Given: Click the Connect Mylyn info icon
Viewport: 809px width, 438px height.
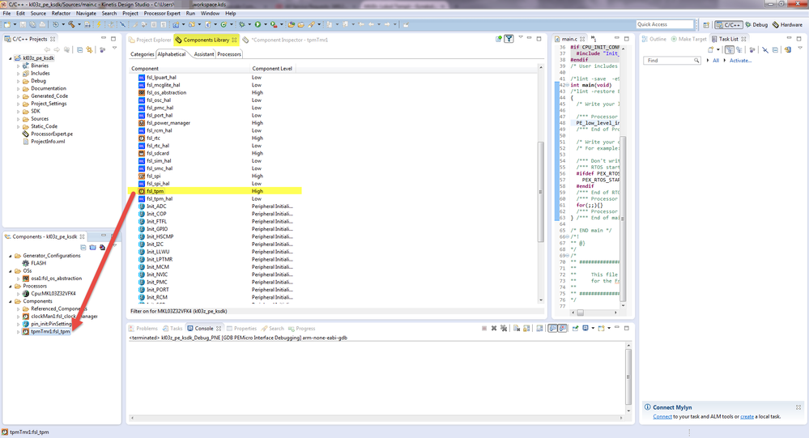Looking at the screenshot, I should tap(648, 407).
